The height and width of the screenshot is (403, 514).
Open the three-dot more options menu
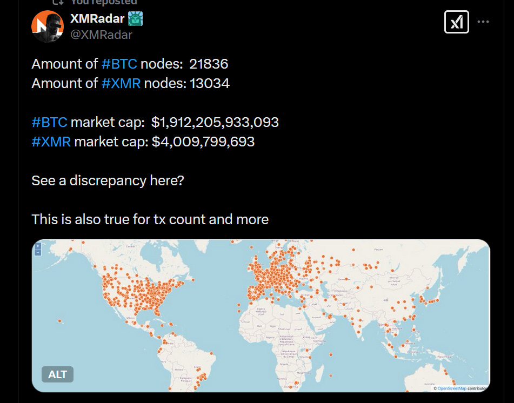point(483,22)
